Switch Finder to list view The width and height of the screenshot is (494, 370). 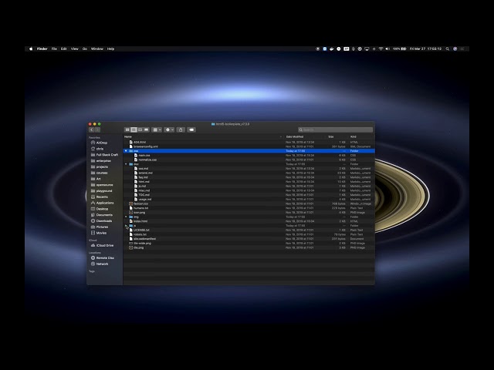(x=134, y=129)
